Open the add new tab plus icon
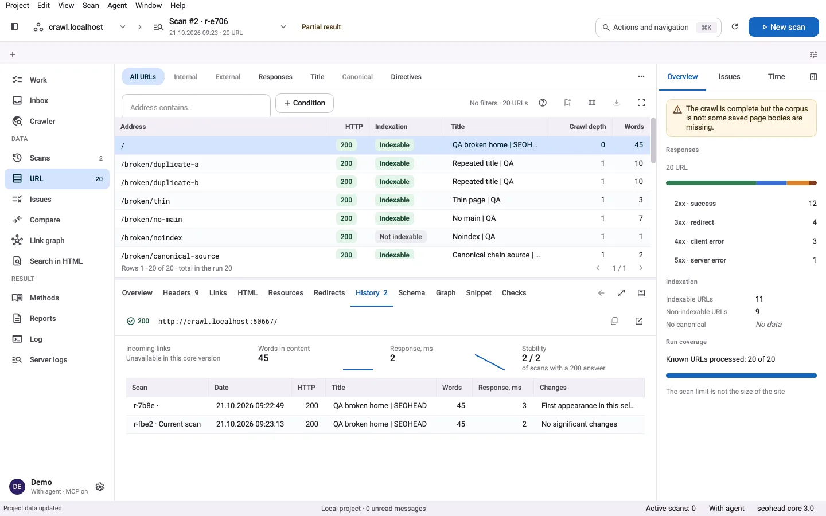The height and width of the screenshot is (516, 826). (x=13, y=54)
